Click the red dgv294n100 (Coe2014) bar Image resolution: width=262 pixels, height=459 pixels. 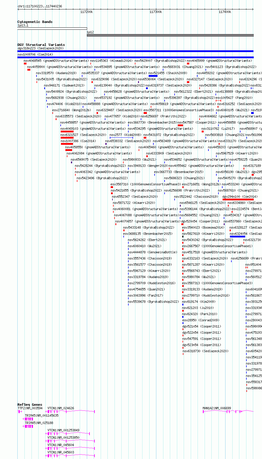click(238, 199)
